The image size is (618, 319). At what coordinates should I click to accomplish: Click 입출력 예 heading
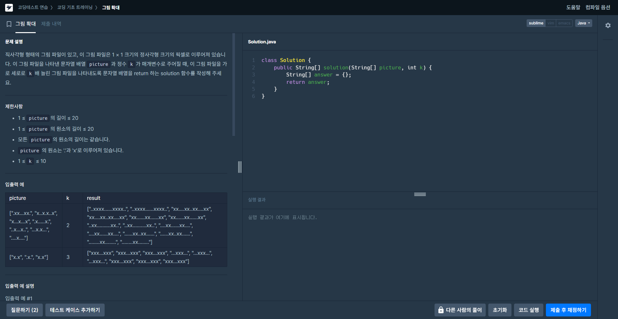click(x=14, y=184)
